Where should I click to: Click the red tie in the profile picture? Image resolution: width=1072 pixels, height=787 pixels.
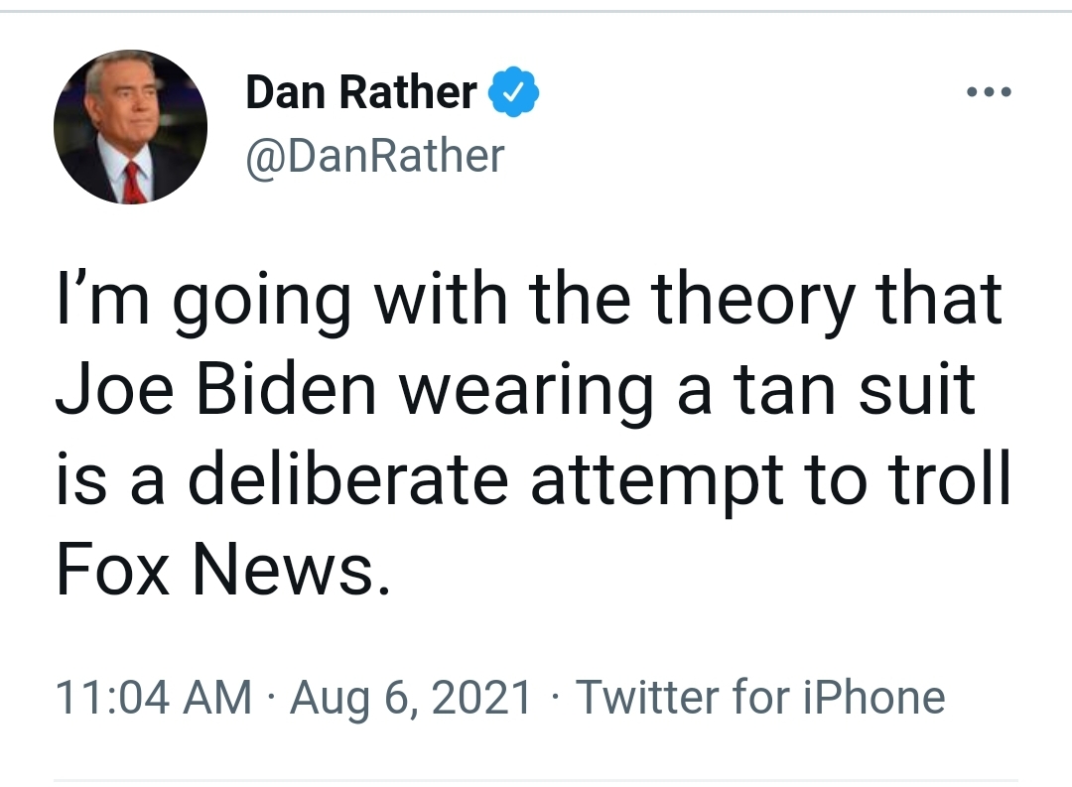(x=133, y=183)
